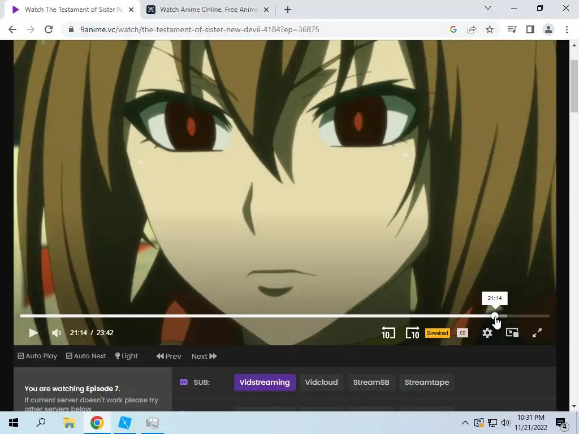Open the player settings gear
The height and width of the screenshot is (434, 579).
(x=487, y=333)
